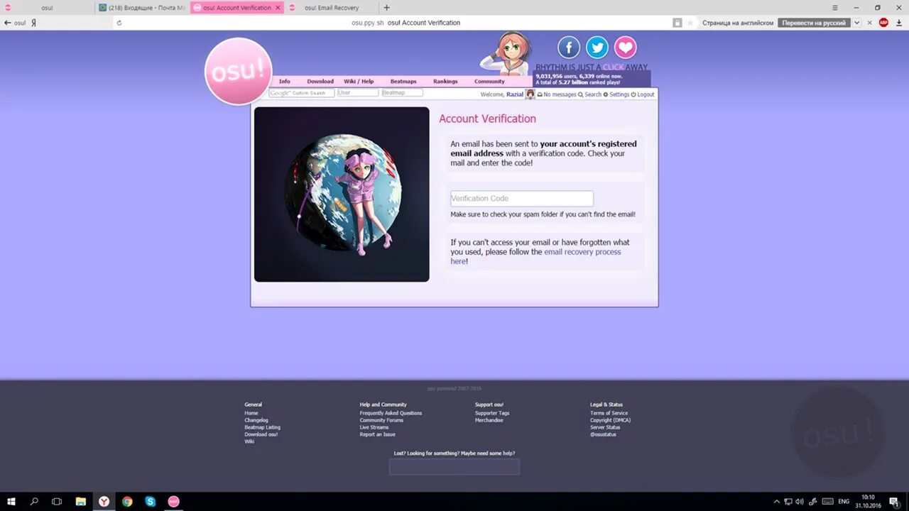The width and height of the screenshot is (909, 511).
Task: Click the Earth girl artwork image
Action: coord(342,194)
